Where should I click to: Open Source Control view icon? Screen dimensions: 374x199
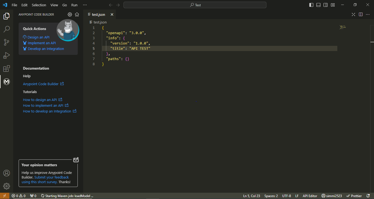(x=7, y=42)
